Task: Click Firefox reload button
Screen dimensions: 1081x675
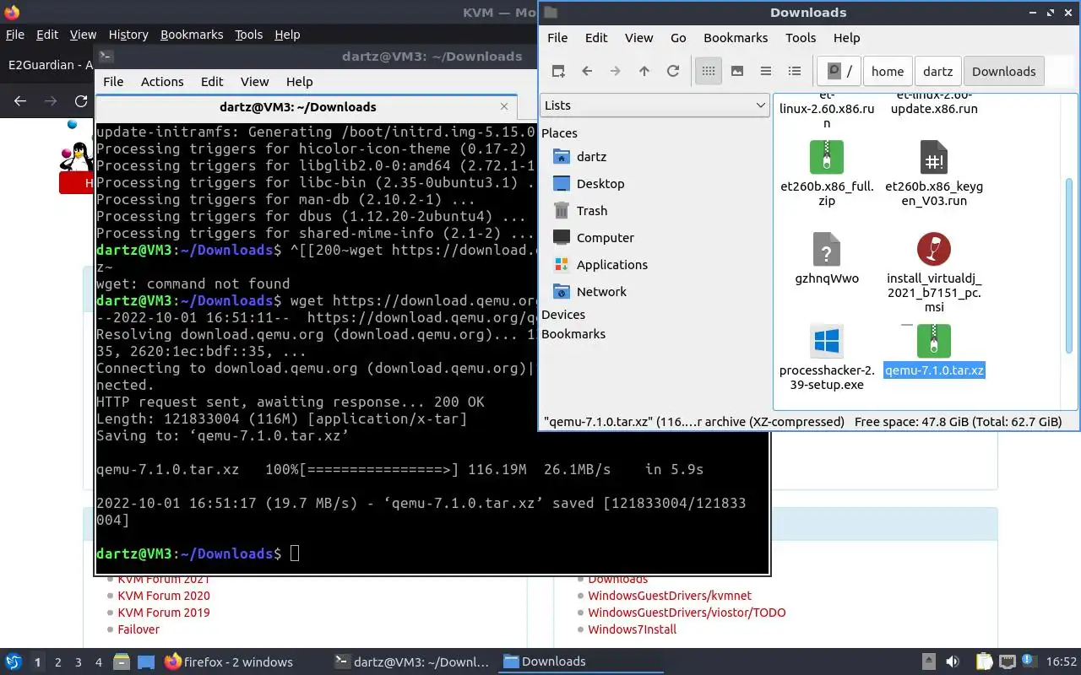Action: click(x=81, y=100)
